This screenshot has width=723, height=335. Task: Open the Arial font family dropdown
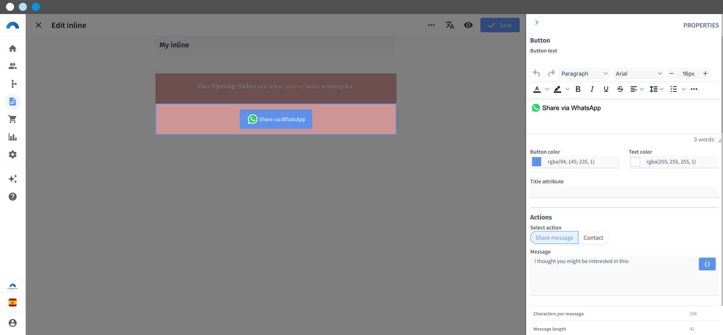(639, 73)
